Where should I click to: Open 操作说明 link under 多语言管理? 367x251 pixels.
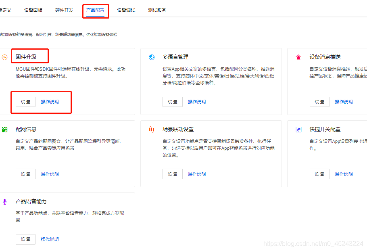click(x=197, y=102)
